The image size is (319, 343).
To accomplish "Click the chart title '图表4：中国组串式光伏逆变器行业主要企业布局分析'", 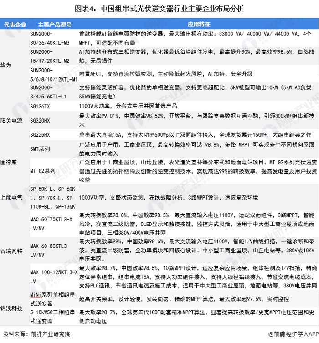I will pos(159,9).
